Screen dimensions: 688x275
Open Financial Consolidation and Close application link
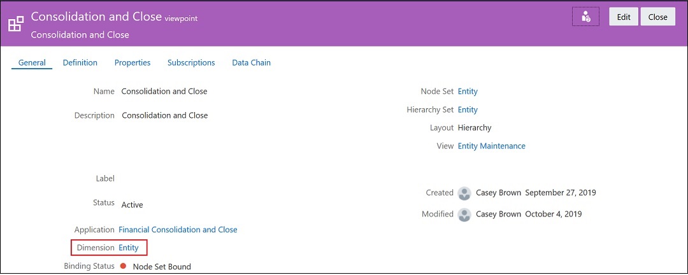coord(178,230)
